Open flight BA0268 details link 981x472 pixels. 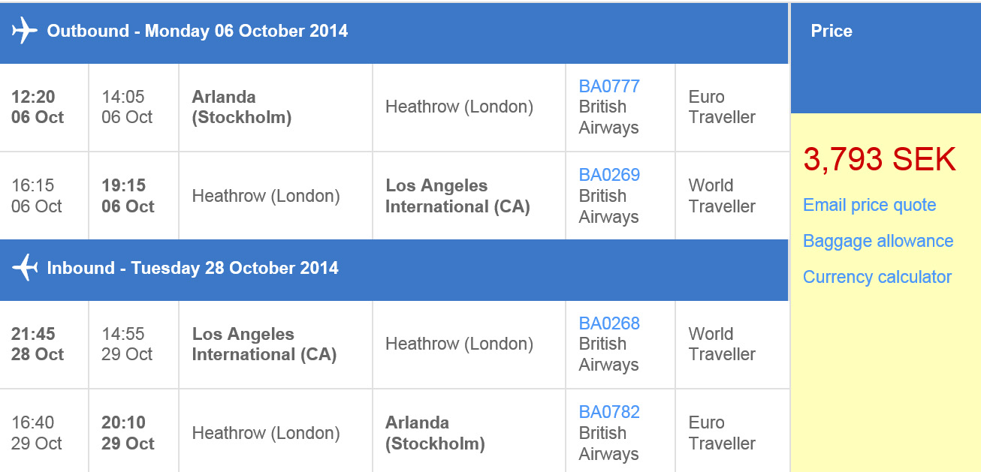tap(609, 323)
